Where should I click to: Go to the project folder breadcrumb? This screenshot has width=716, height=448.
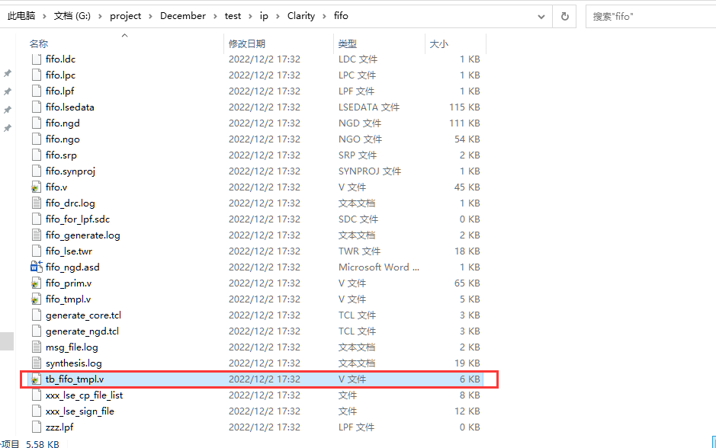[x=126, y=16]
